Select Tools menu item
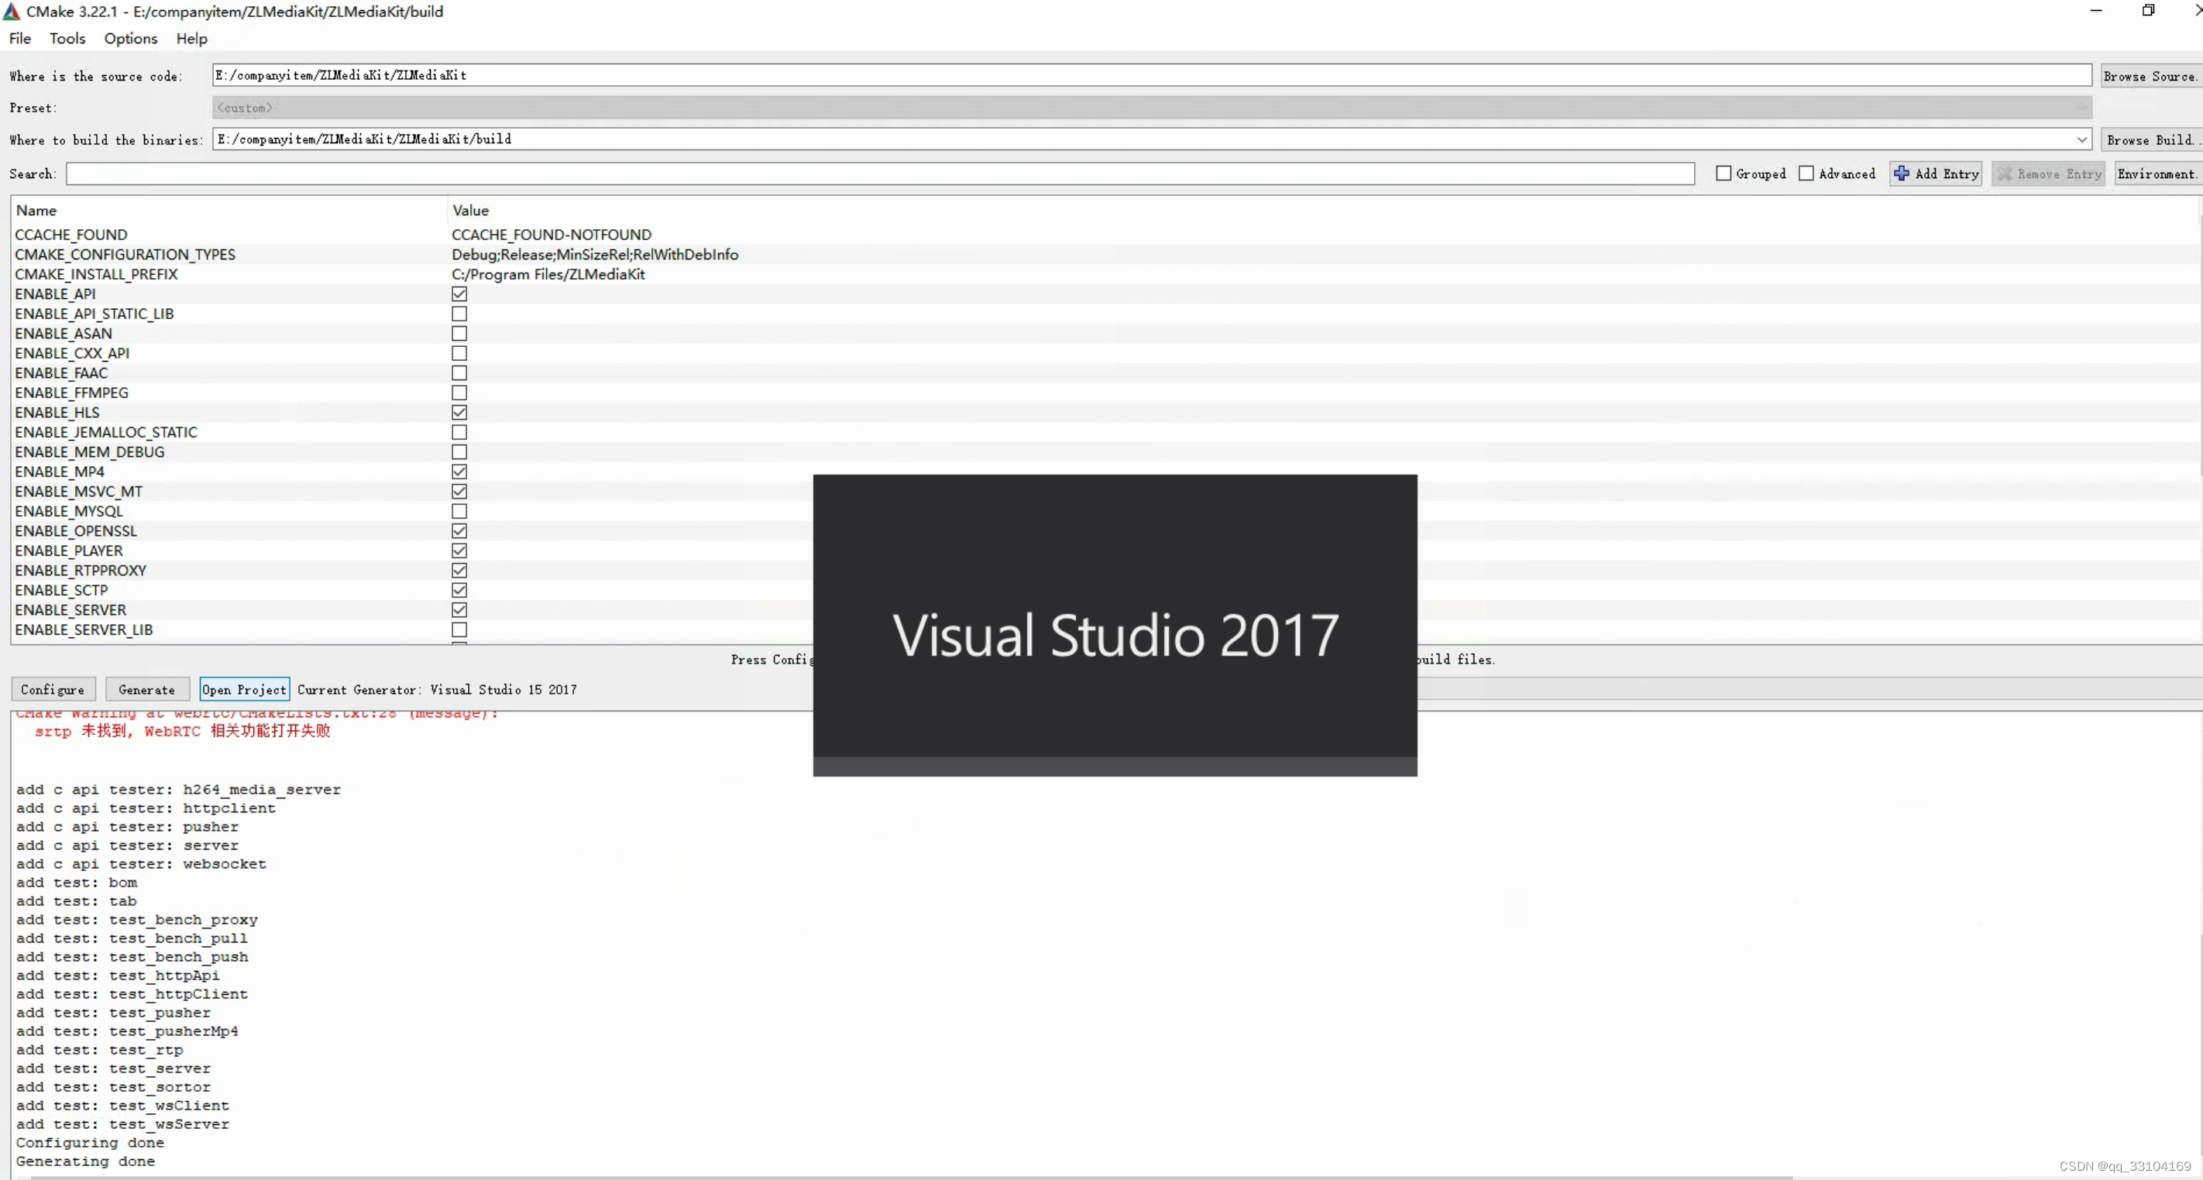The image size is (2203, 1180). point(67,38)
